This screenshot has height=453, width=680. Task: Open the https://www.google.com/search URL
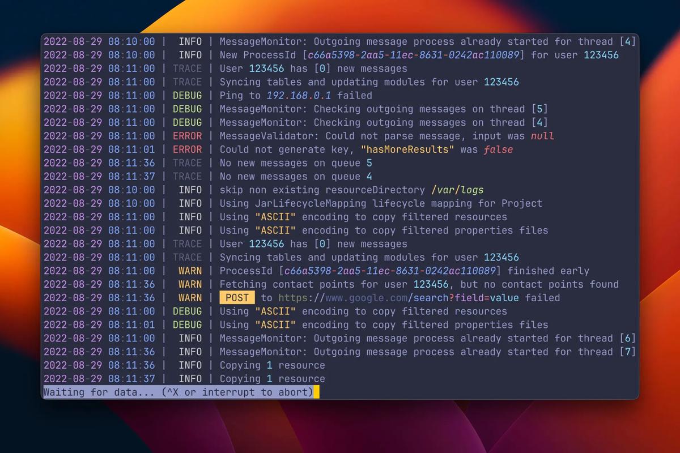click(x=399, y=298)
